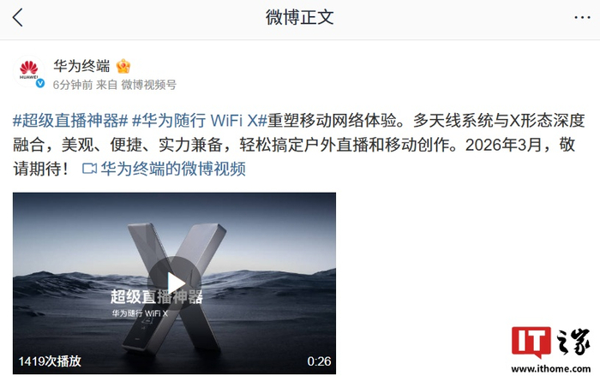Viewport: 600px width, 381px height.
Task: Click the 6分钟前 post timestamp
Action: pyautogui.click(x=73, y=85)
